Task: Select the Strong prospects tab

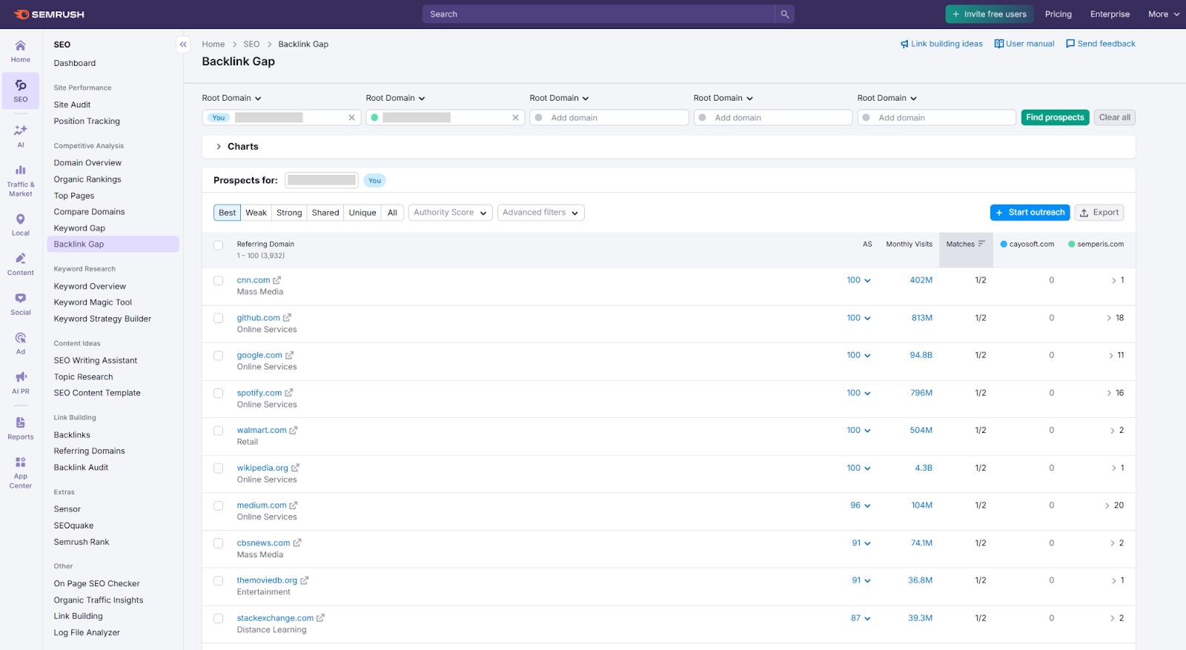Action: [289, 213]
